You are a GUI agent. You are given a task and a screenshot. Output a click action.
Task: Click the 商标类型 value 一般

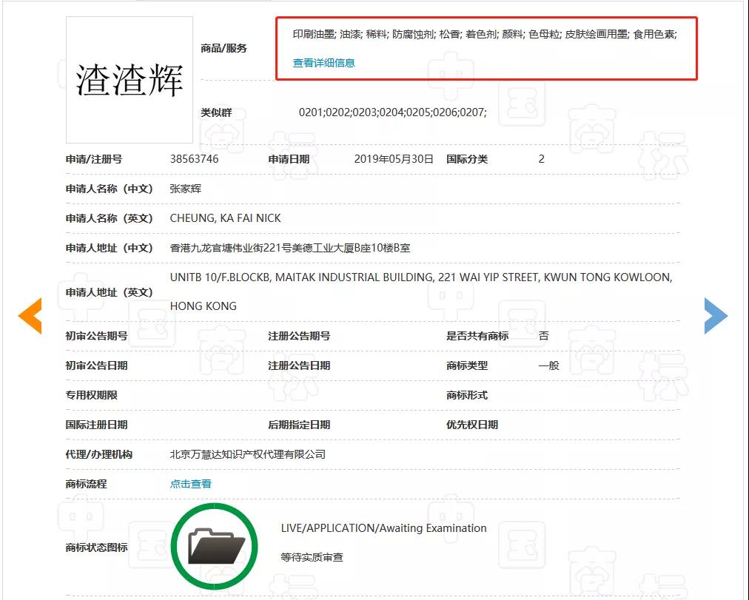click(549, 365)
